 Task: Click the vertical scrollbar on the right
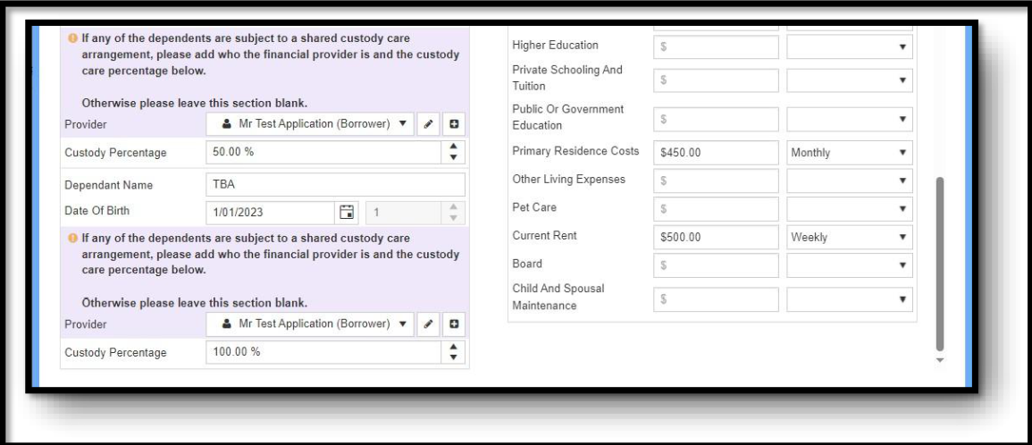pos(938,264)
